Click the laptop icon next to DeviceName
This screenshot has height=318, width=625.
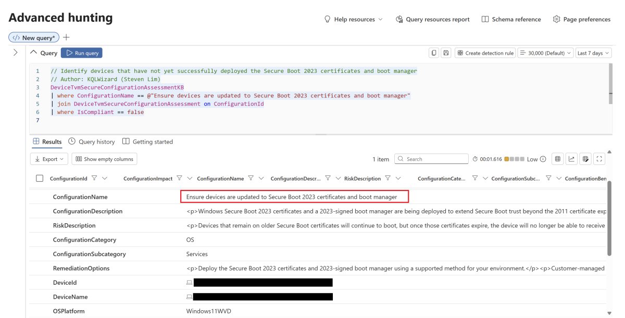(190, 297)
